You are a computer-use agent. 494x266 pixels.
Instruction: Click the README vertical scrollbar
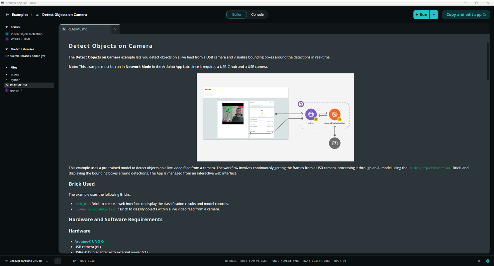[x=488, y=61]
